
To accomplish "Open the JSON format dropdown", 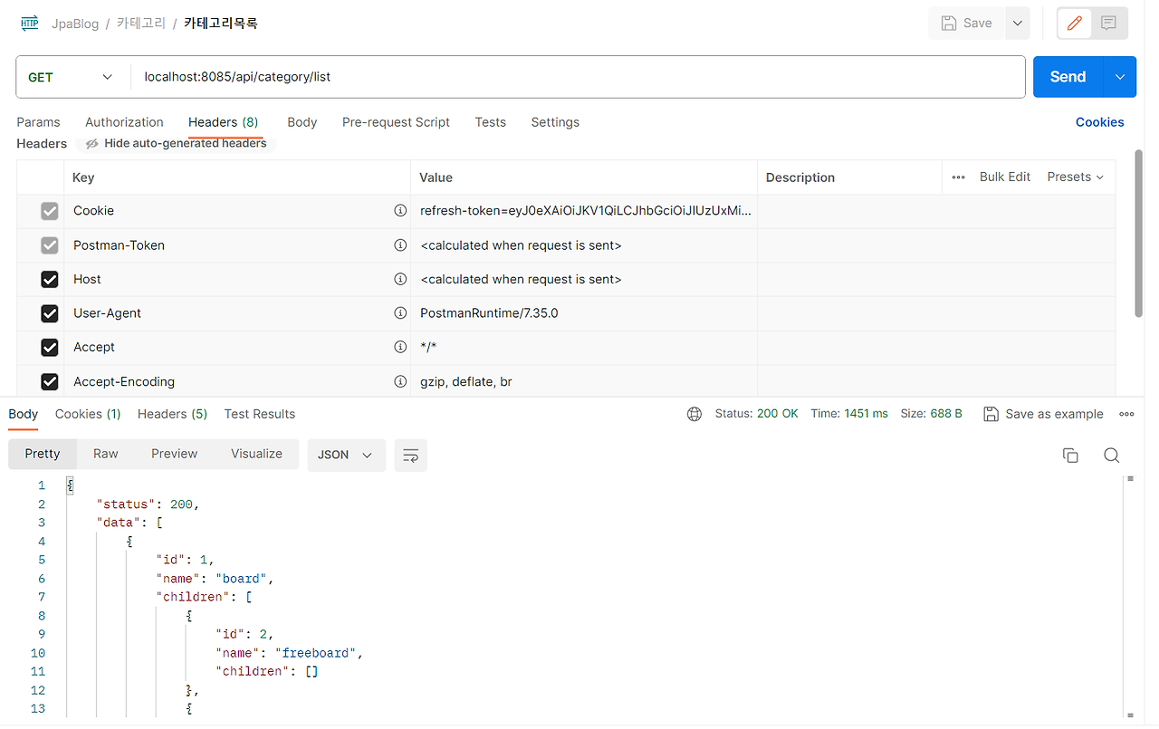I will coord(347,455).
